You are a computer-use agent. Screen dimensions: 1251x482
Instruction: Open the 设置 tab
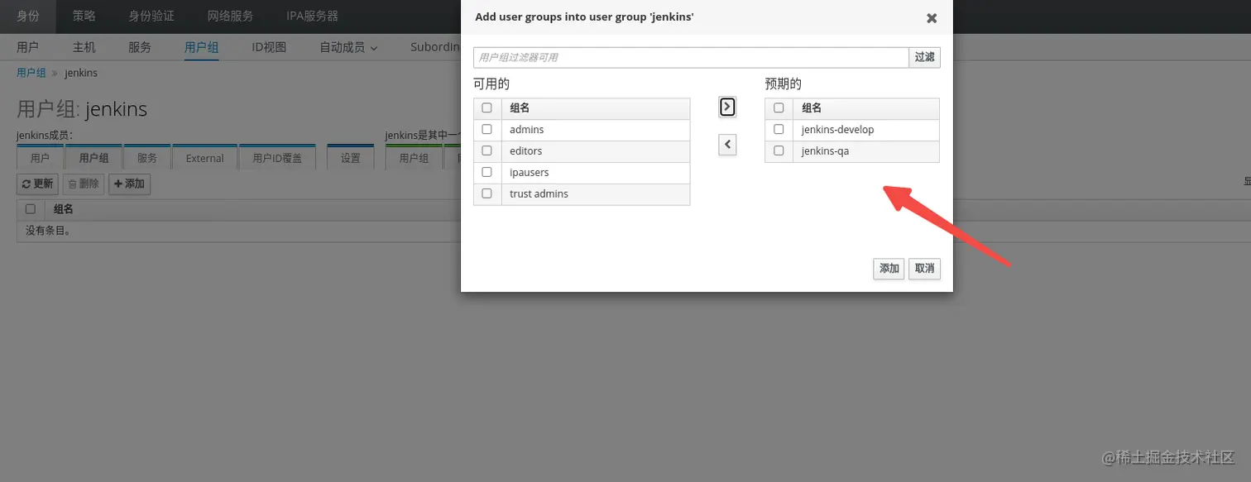(x=351, y=158)
